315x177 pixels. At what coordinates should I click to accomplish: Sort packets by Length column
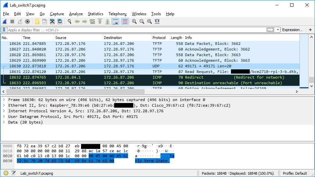(x=177, y=38)
